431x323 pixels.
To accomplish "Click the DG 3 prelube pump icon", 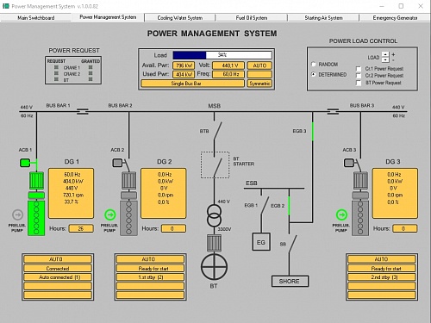I will coord(341,214).
